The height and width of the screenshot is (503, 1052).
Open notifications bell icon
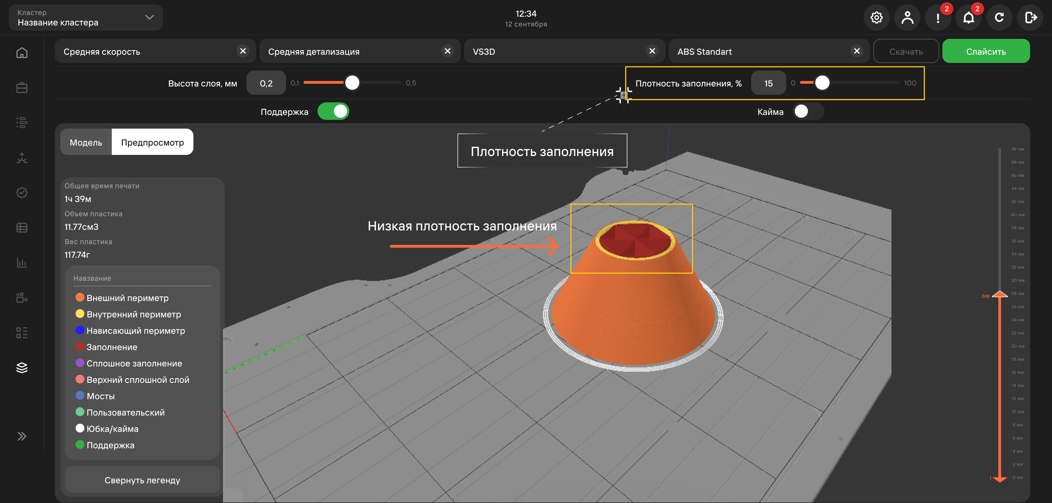[x=968, y=18]
